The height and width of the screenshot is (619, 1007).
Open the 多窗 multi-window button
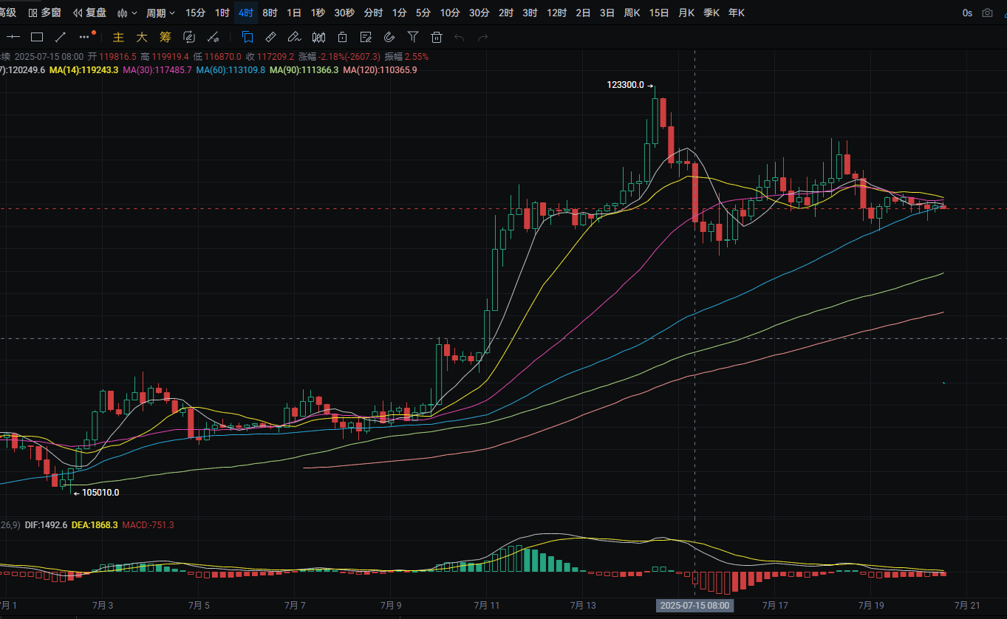[x=45, y=13]
